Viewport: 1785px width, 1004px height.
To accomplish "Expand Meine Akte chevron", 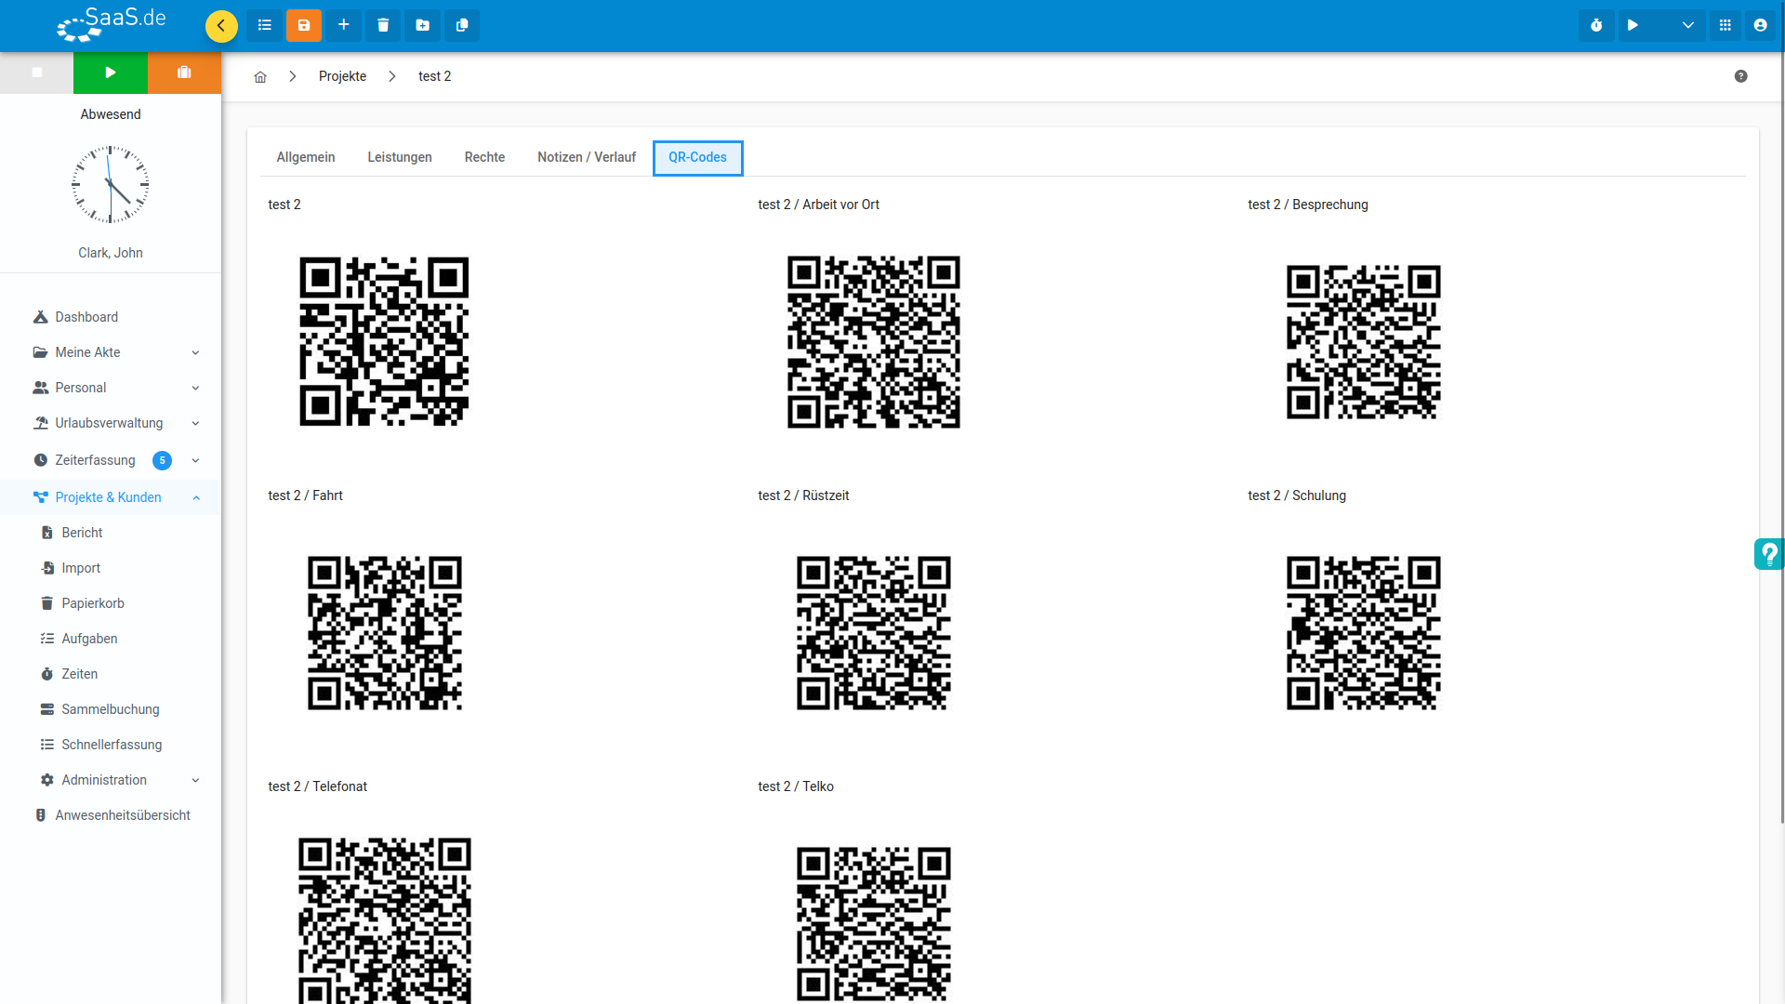I will 195,352.
